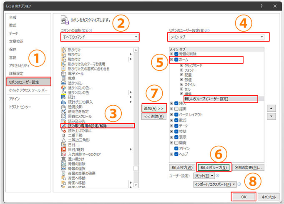
Task: Select the 塗りつぶし fill command icon
Action: point(63,83)
